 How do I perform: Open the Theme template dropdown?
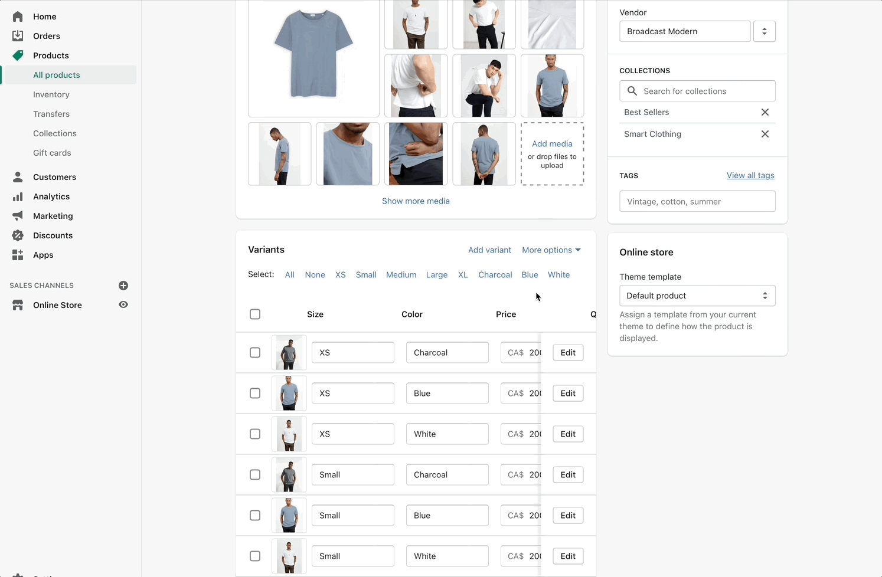(697, 296)
